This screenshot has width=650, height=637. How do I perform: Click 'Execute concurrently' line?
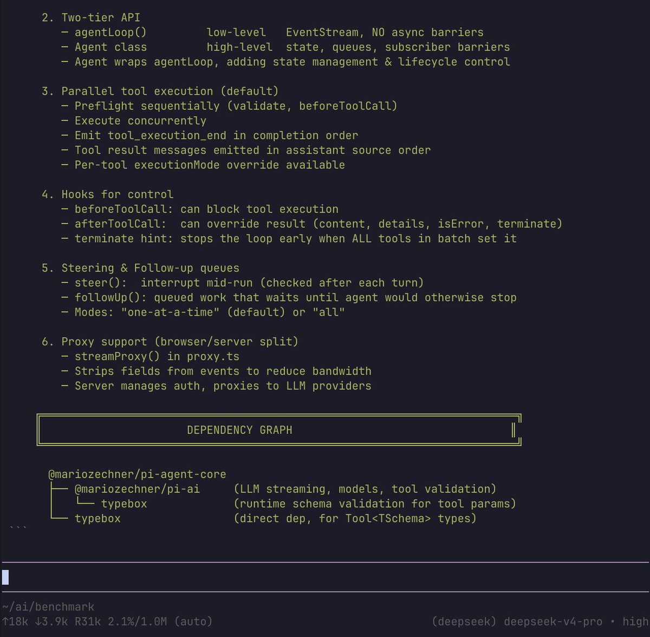point(134,121)
